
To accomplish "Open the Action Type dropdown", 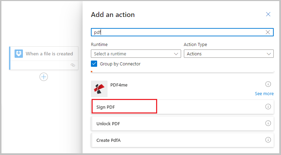I will [228, 54].
